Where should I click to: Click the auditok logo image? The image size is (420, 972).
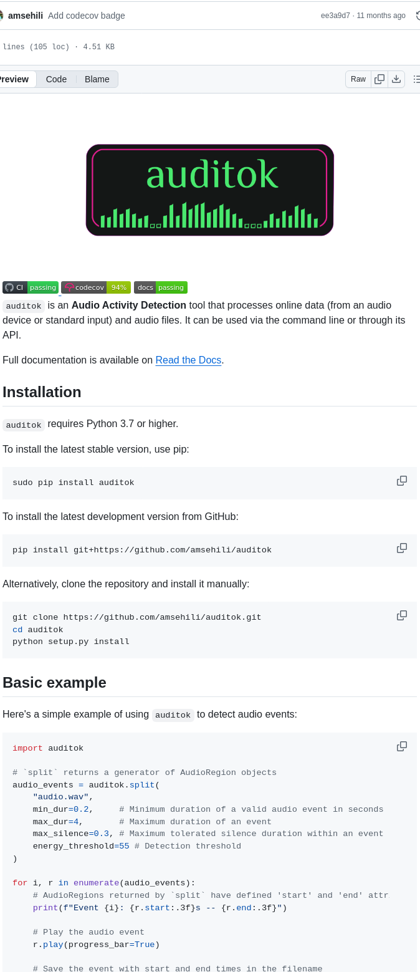210,190
